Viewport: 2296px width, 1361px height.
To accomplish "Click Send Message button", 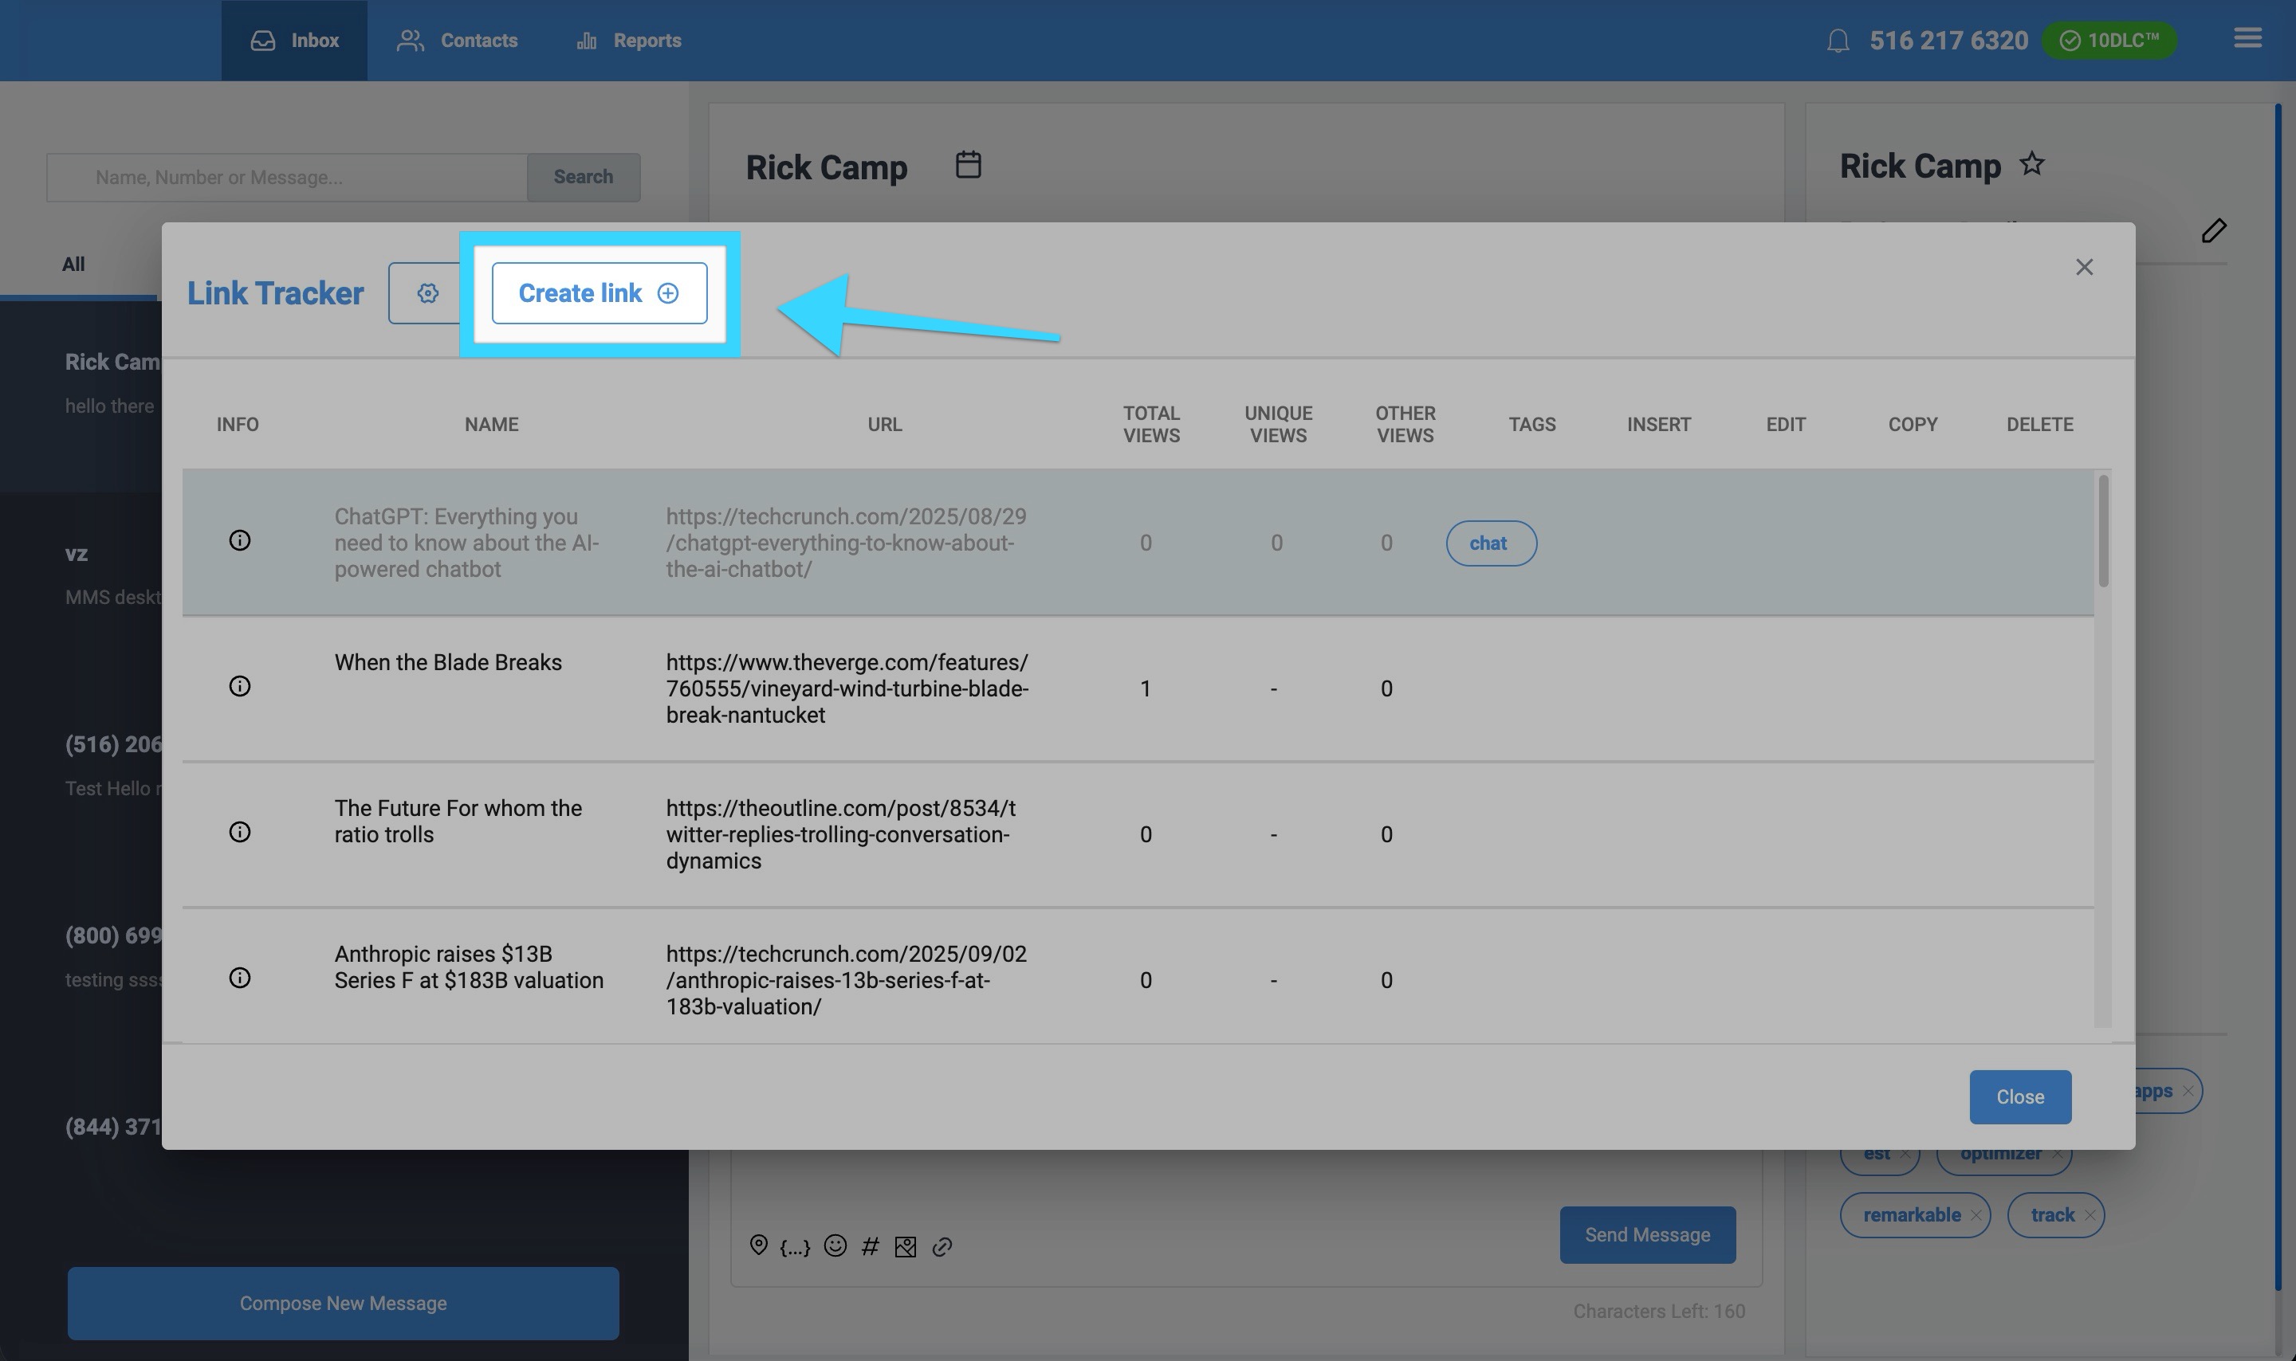I will [x=1648, y=1235].
